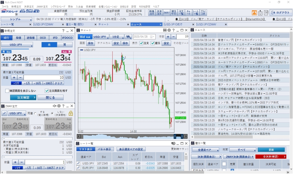Open the プライスボ toolbar shortcut
The image size is (293, 174).
(203, 13)
